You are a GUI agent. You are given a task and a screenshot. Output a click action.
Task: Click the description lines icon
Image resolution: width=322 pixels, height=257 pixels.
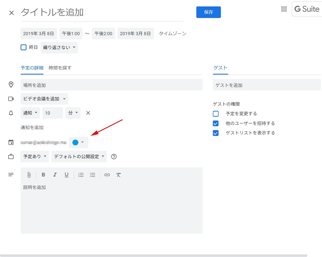tap(11, 175)
